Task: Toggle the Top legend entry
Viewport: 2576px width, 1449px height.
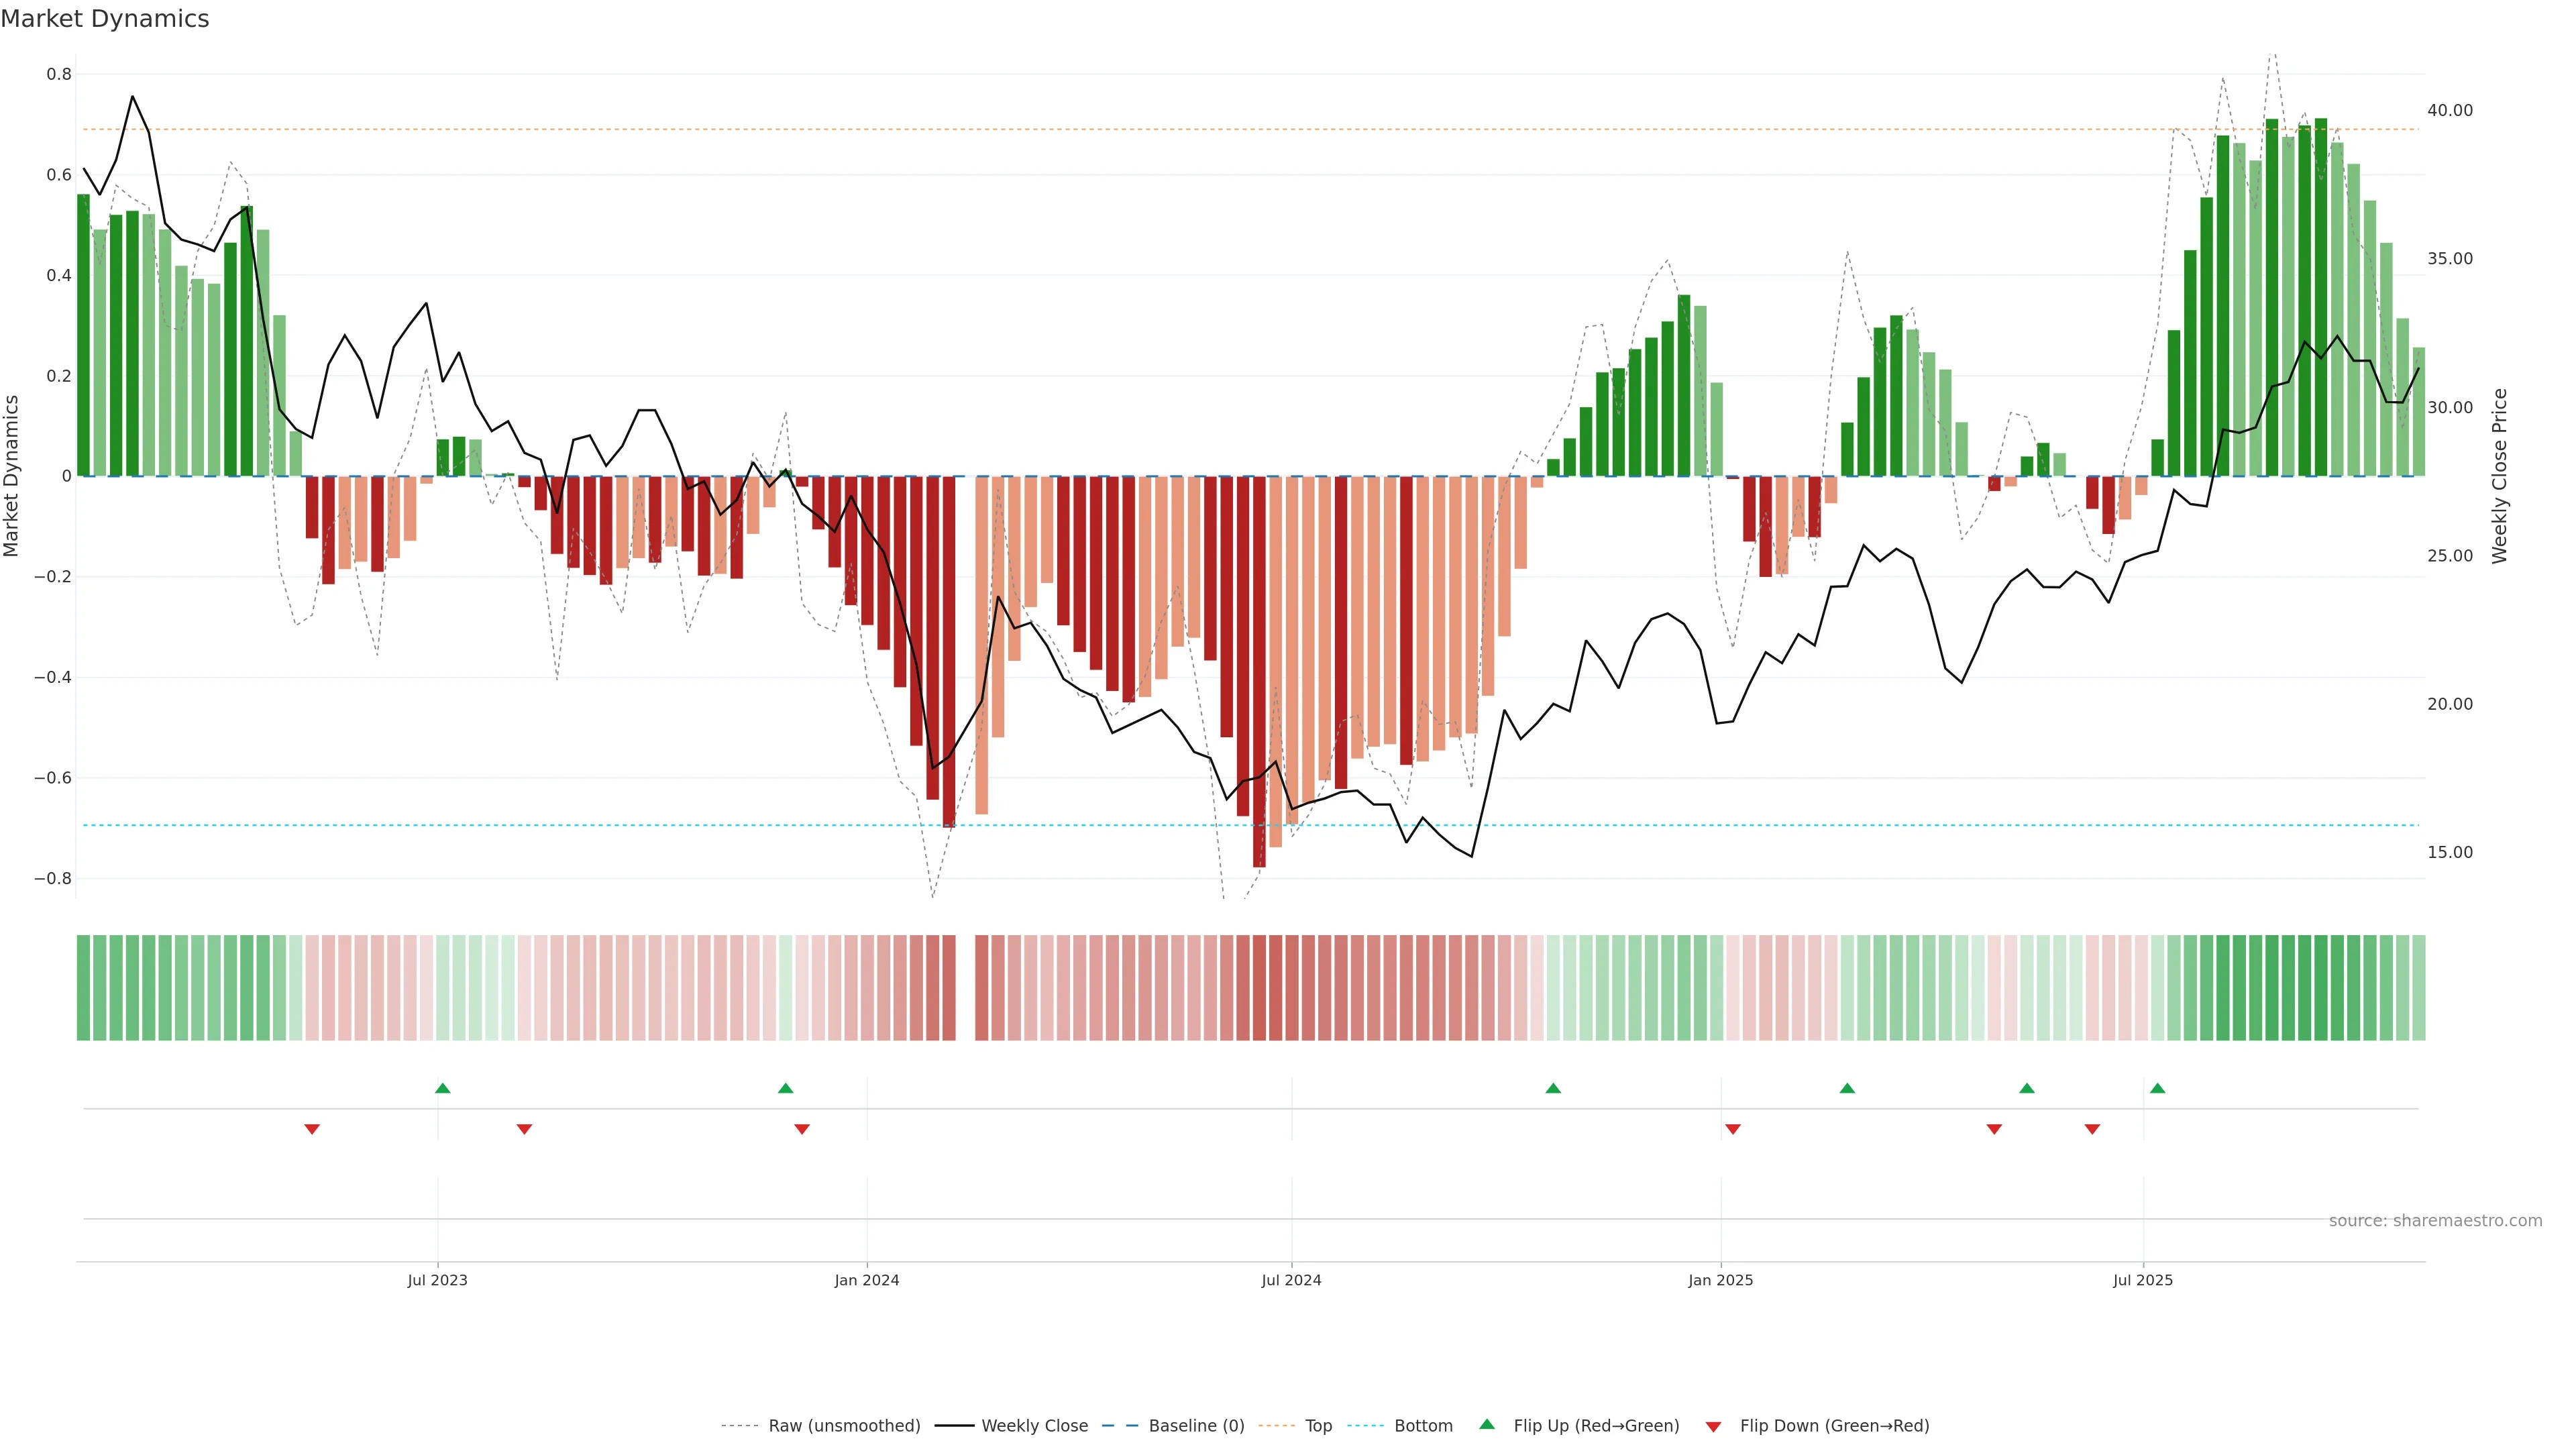Action: pos(1318,1426)
